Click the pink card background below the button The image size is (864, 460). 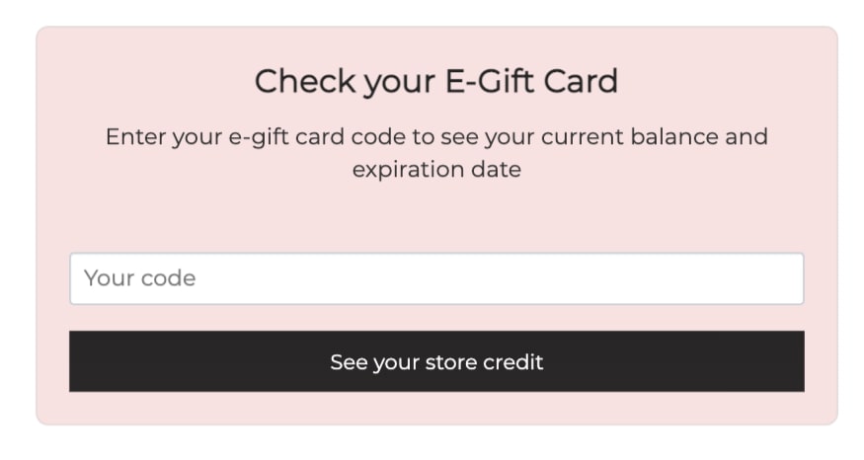435,409
